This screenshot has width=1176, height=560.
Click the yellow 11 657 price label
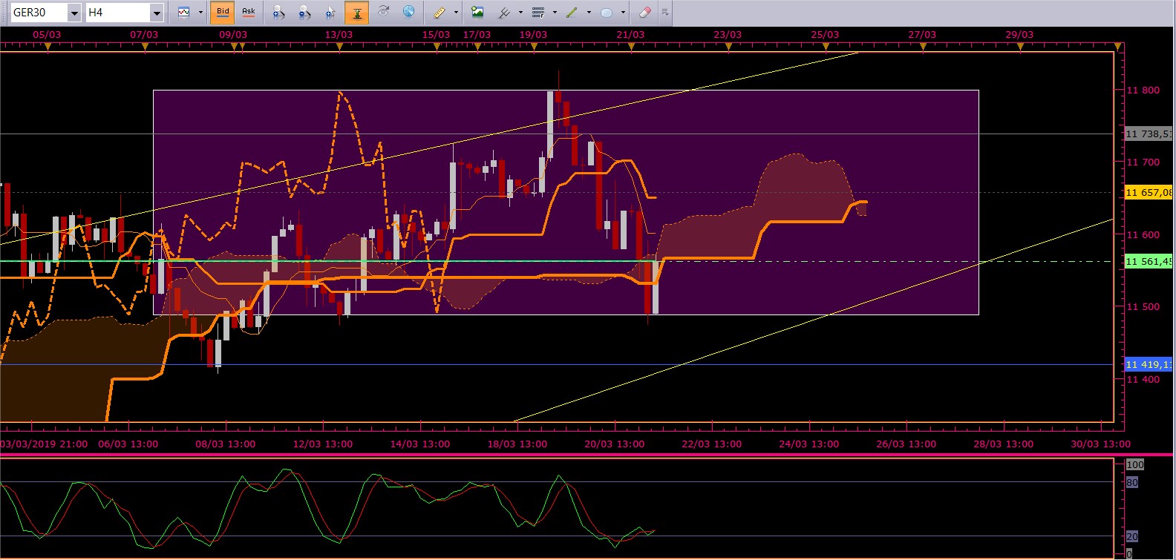tap(1149, 193)
